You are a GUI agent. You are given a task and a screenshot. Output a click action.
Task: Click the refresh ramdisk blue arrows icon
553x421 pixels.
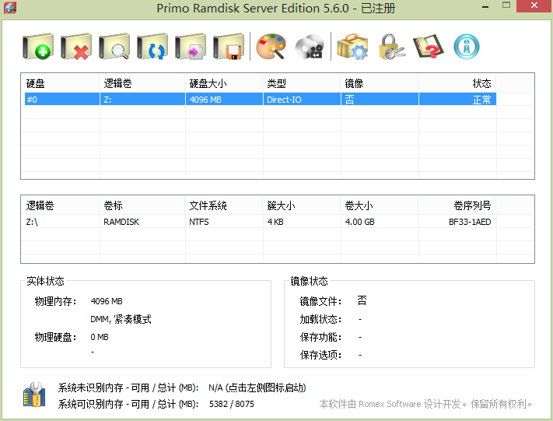[x=152, y=47]
